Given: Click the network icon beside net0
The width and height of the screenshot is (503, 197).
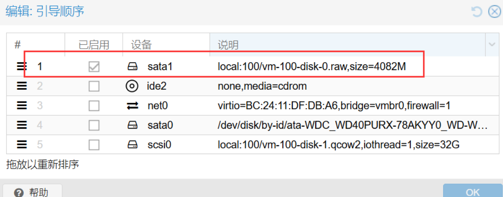Looking at the screenshot, I should click(x=132, y=106).
